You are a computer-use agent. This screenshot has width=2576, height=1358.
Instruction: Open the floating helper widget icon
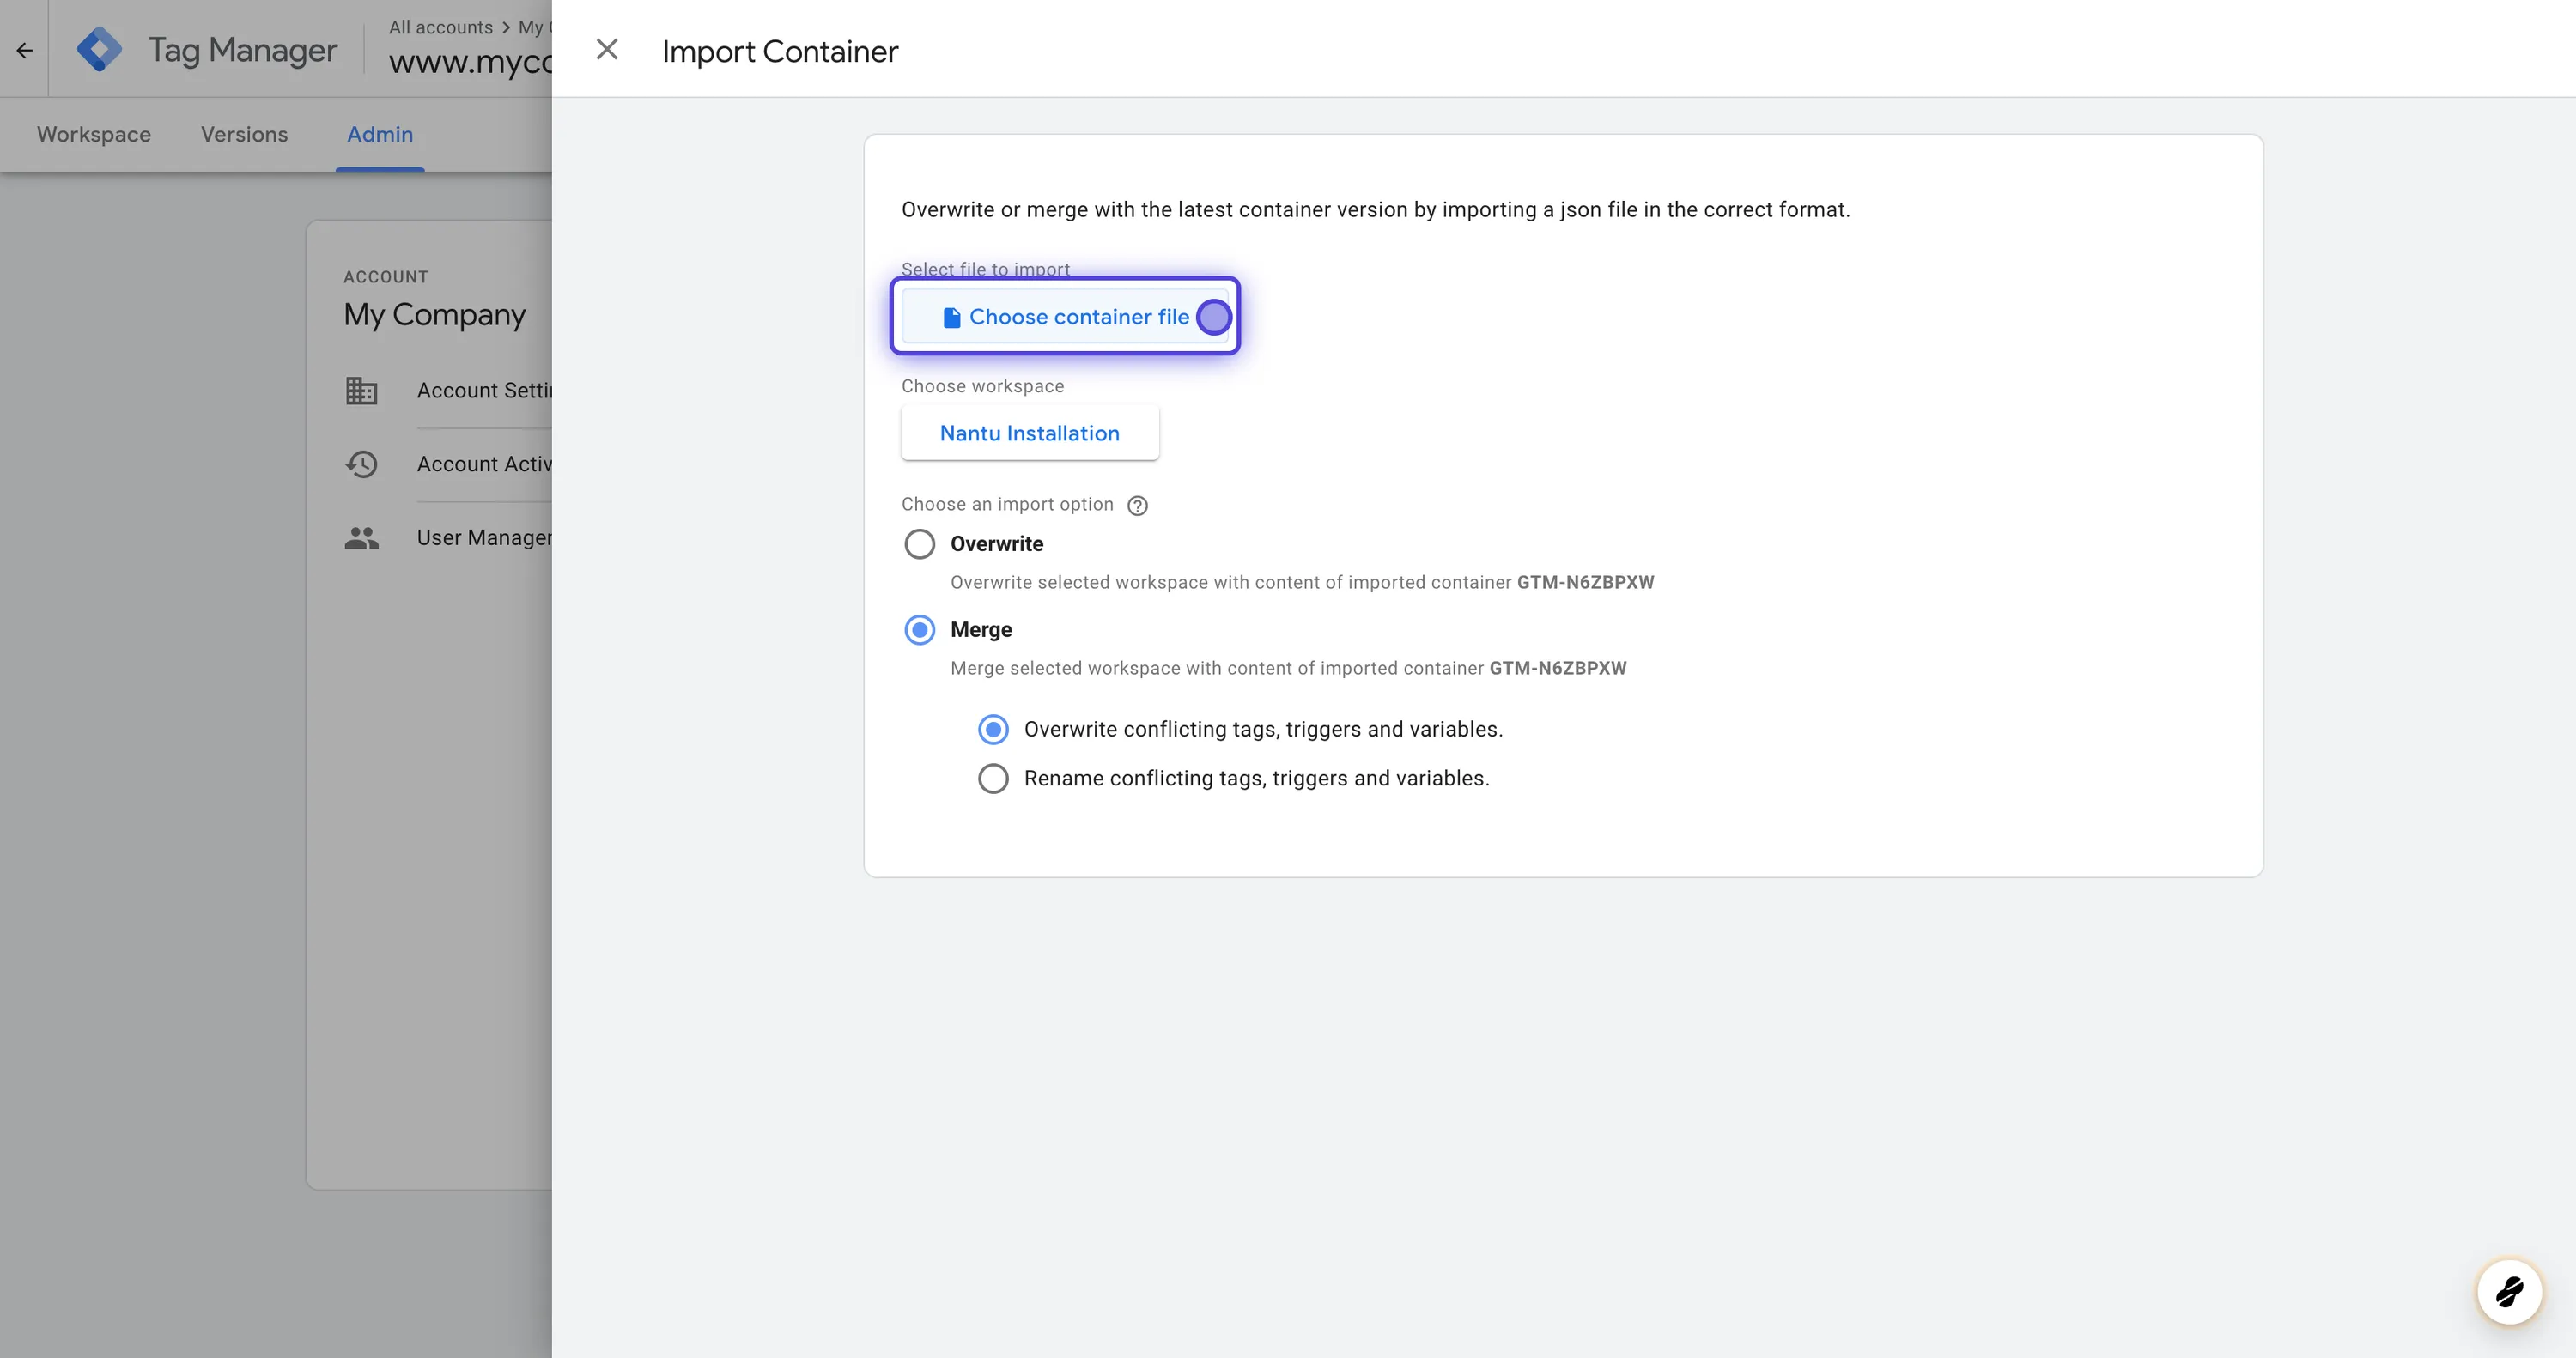(2508, 1292)
